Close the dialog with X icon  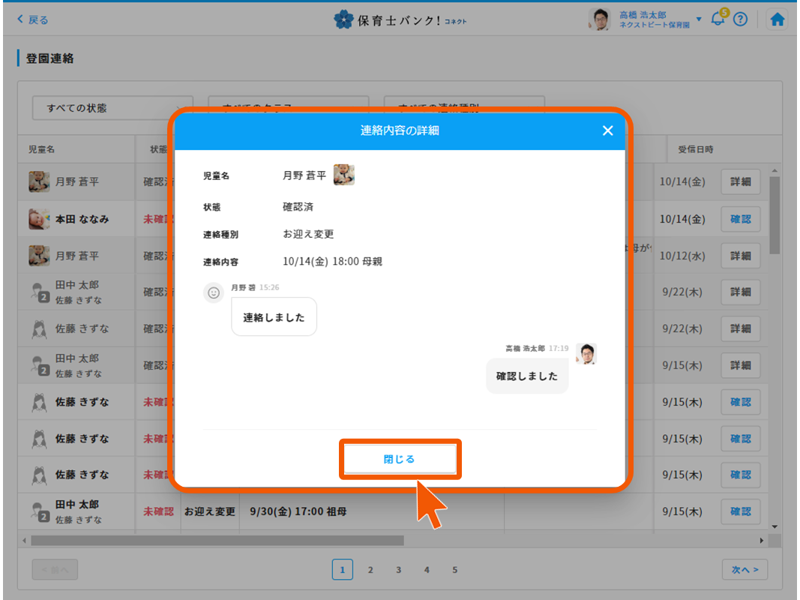607,130
